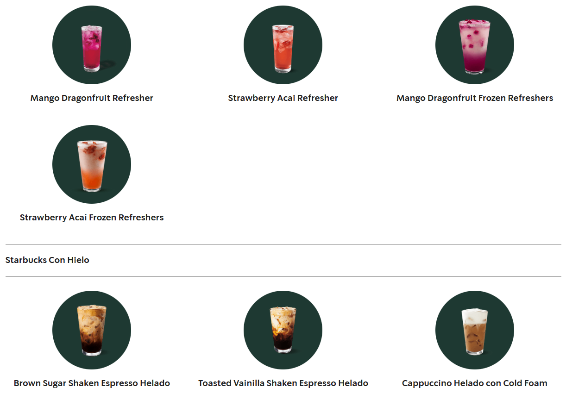The width and height of the screenshot is (566, 400).
Task: Click the Strawberry Acai Refresher text link
Action: click(x=283, y=98)
